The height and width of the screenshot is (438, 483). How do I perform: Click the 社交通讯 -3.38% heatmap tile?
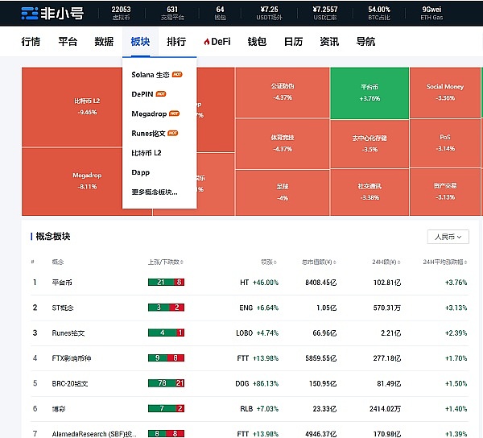click(x=369, y=192)
